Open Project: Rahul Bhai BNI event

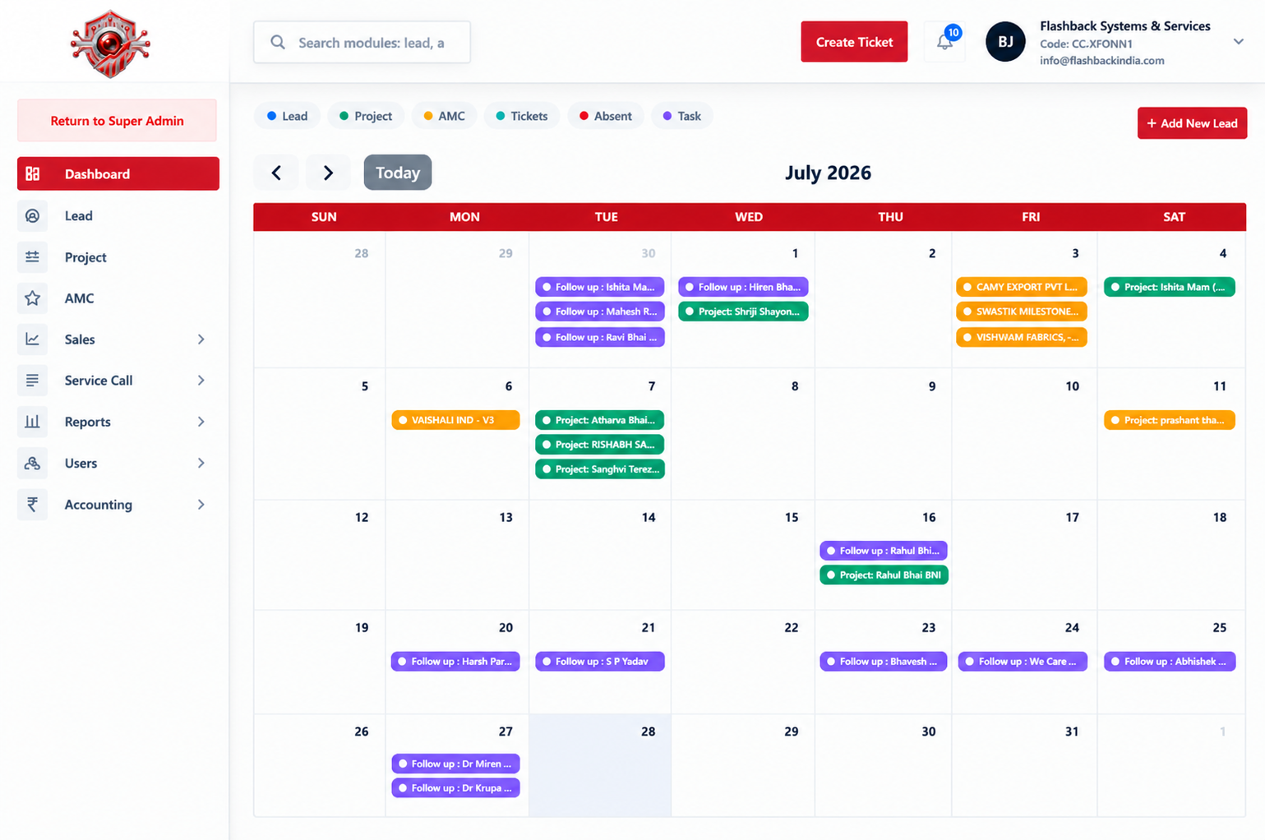point(884,575)
